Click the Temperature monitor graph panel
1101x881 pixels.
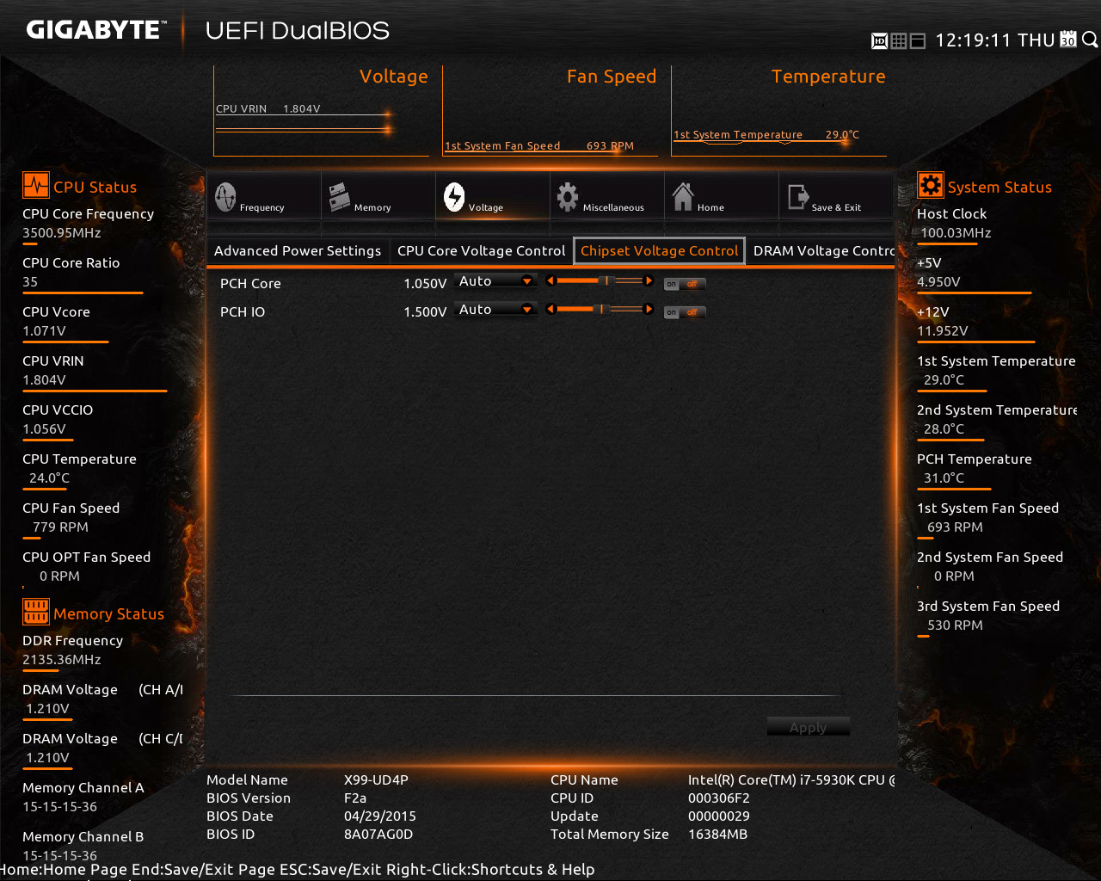tap(779, 111)
